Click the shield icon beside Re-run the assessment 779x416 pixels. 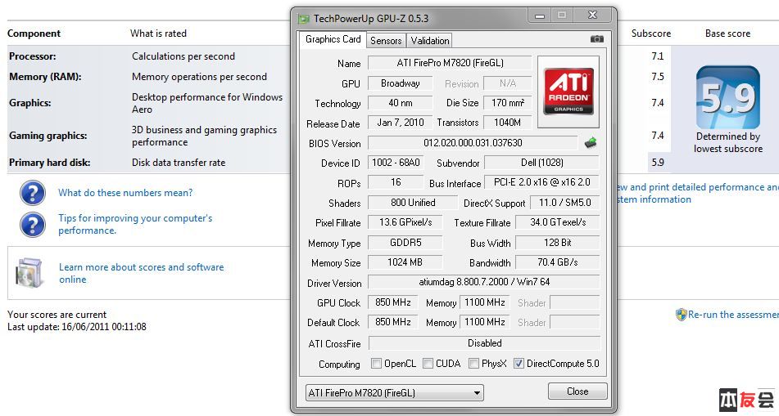pyautogui.click(x=681, y=315)
